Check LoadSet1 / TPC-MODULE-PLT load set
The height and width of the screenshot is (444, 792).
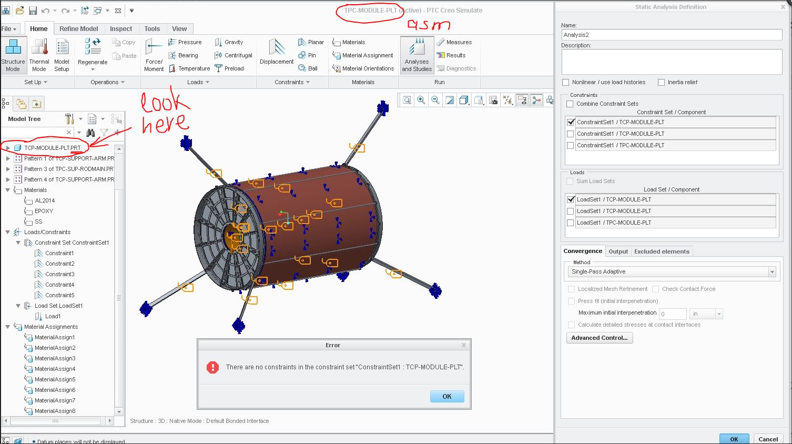[571, 223]
